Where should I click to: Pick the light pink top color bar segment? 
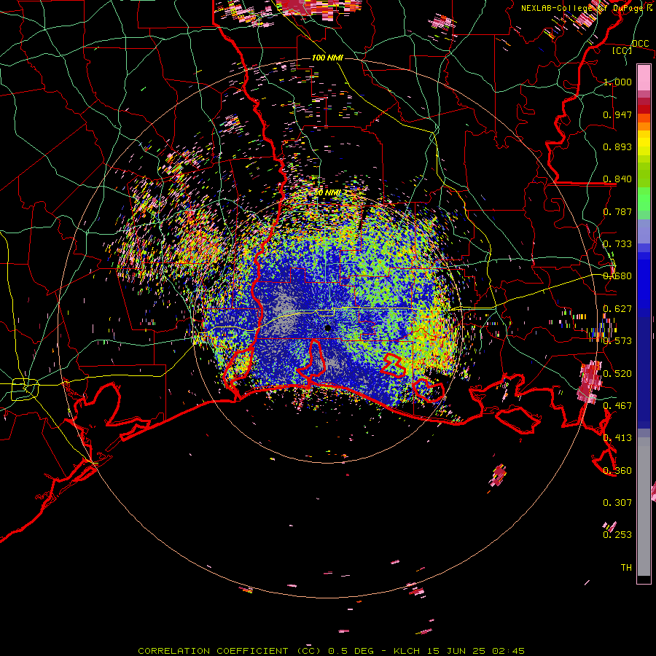(644, 77)
